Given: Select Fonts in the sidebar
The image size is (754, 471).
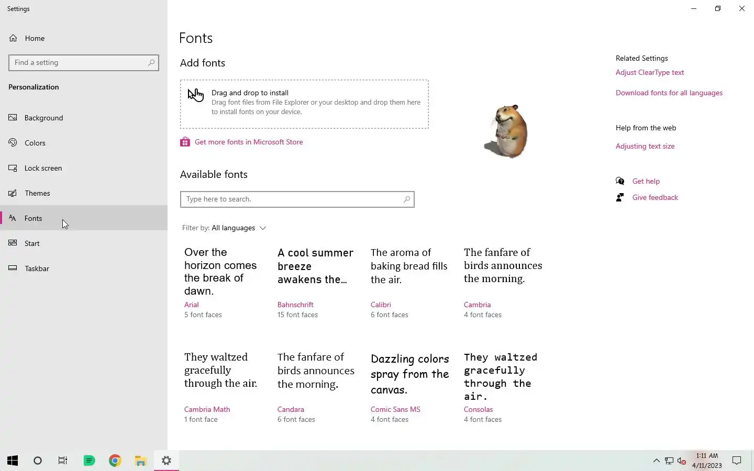Looking at the screenshot, I should (84, 218).
